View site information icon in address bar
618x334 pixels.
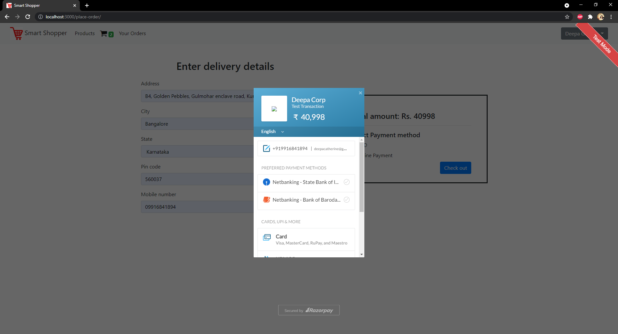click(41, 17)
